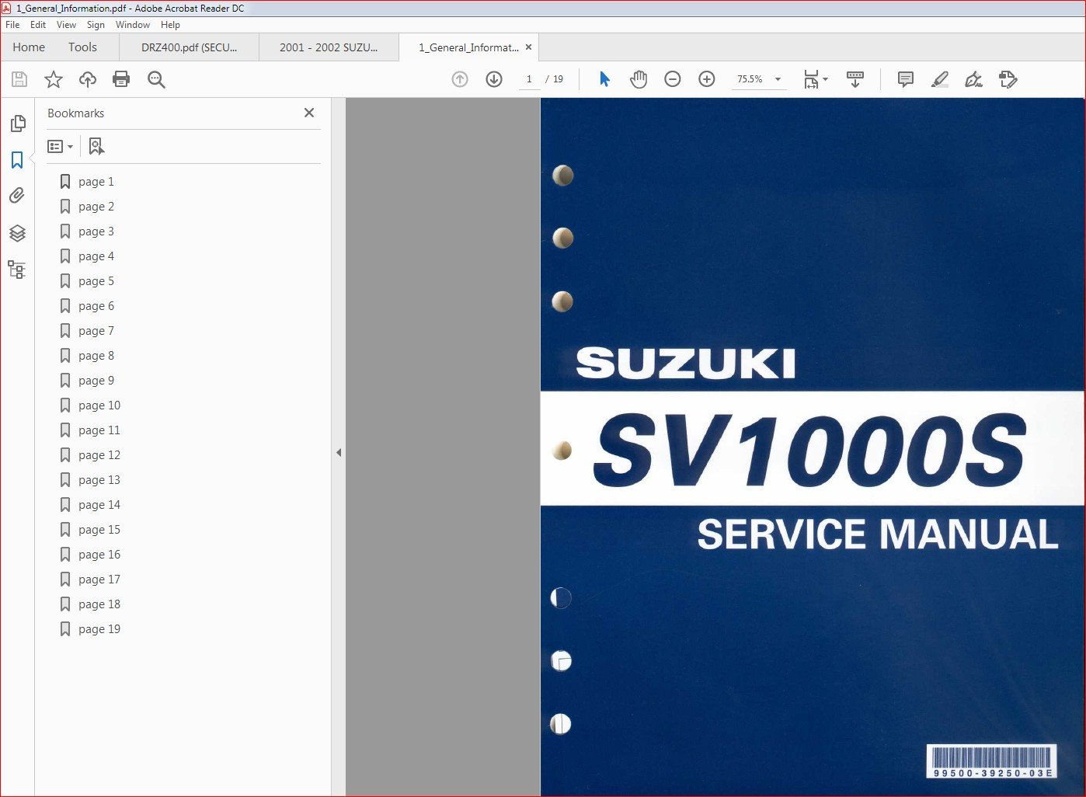Switch to the Home tab
Image resolution: width=1086 pixels, height=797 pixels.
[x=29, y=47]
